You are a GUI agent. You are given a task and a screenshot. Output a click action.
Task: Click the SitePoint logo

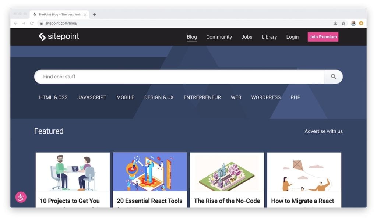tap(59, 36)
